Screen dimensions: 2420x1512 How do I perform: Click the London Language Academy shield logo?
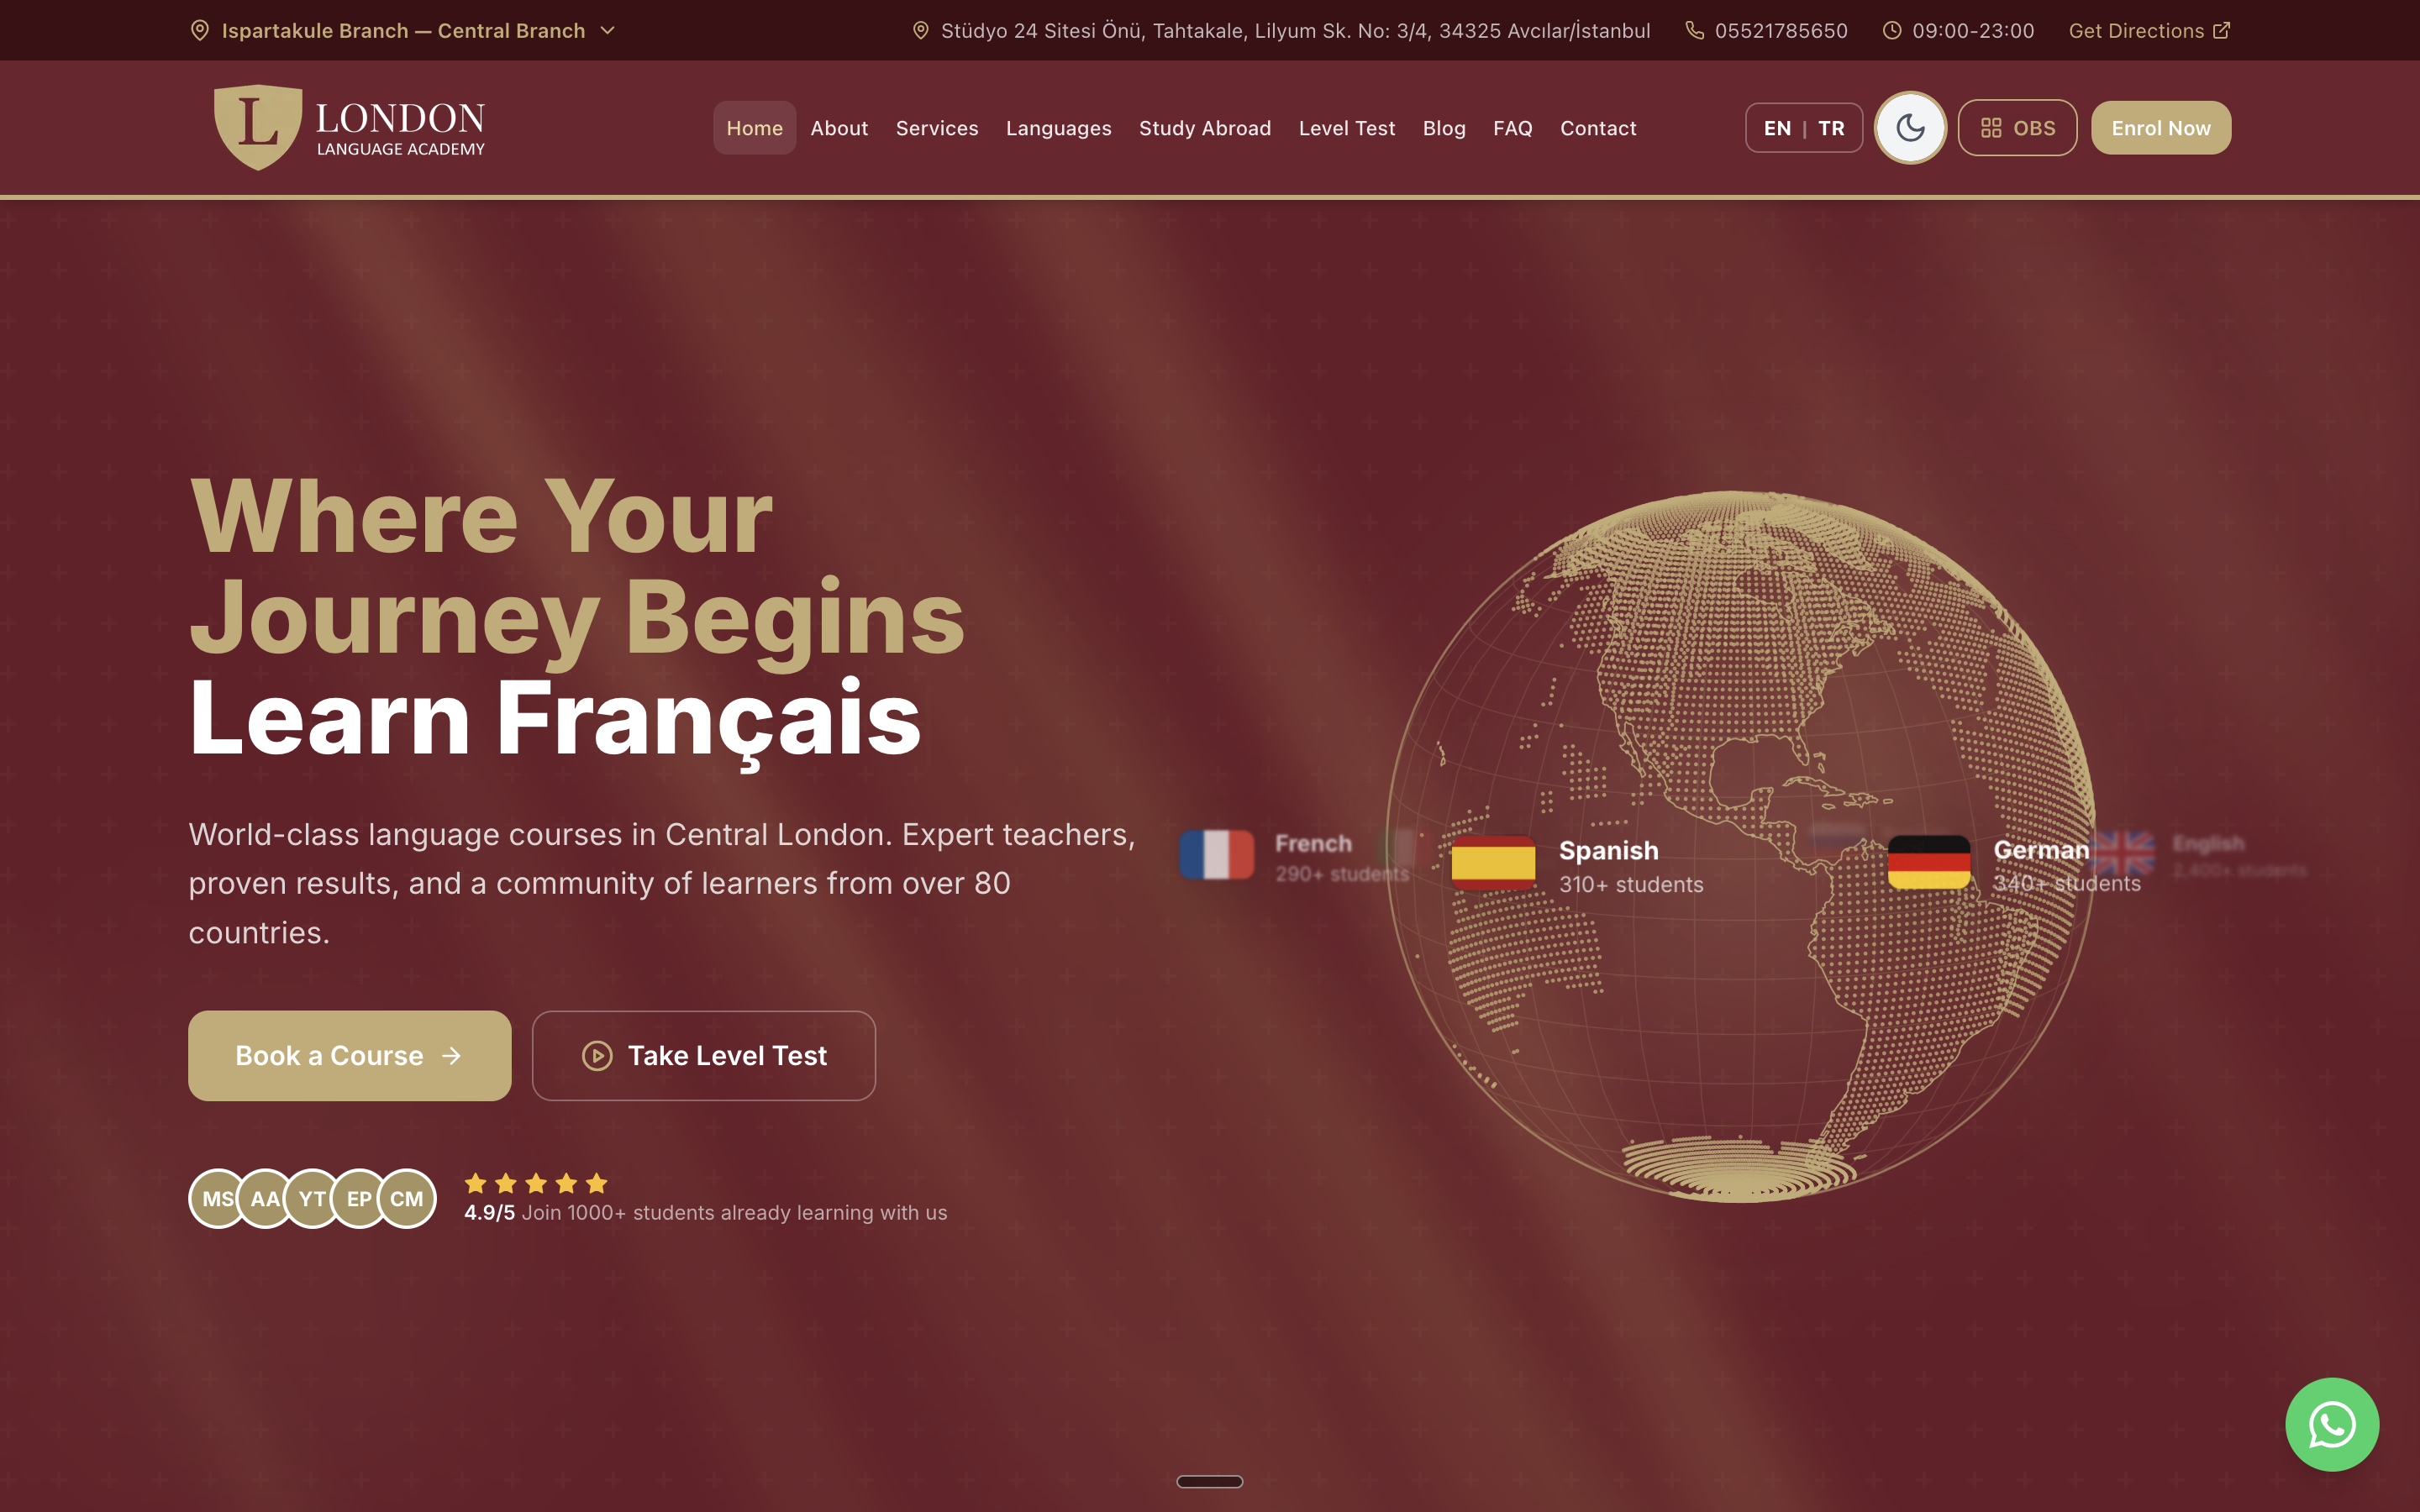tap(258, 127)
